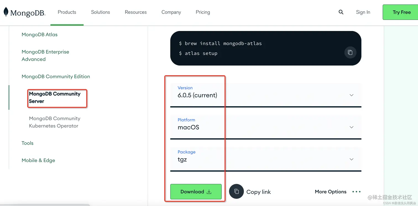The width and height of the screenshot is (418, 206).
Task: Open the Company menu
Action: (x=171, y=12)
